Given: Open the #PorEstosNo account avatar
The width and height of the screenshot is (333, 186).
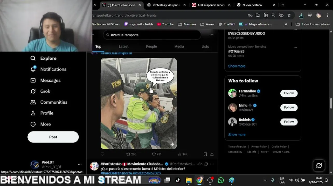Looking at the screenshot, I should click(94, 166).
